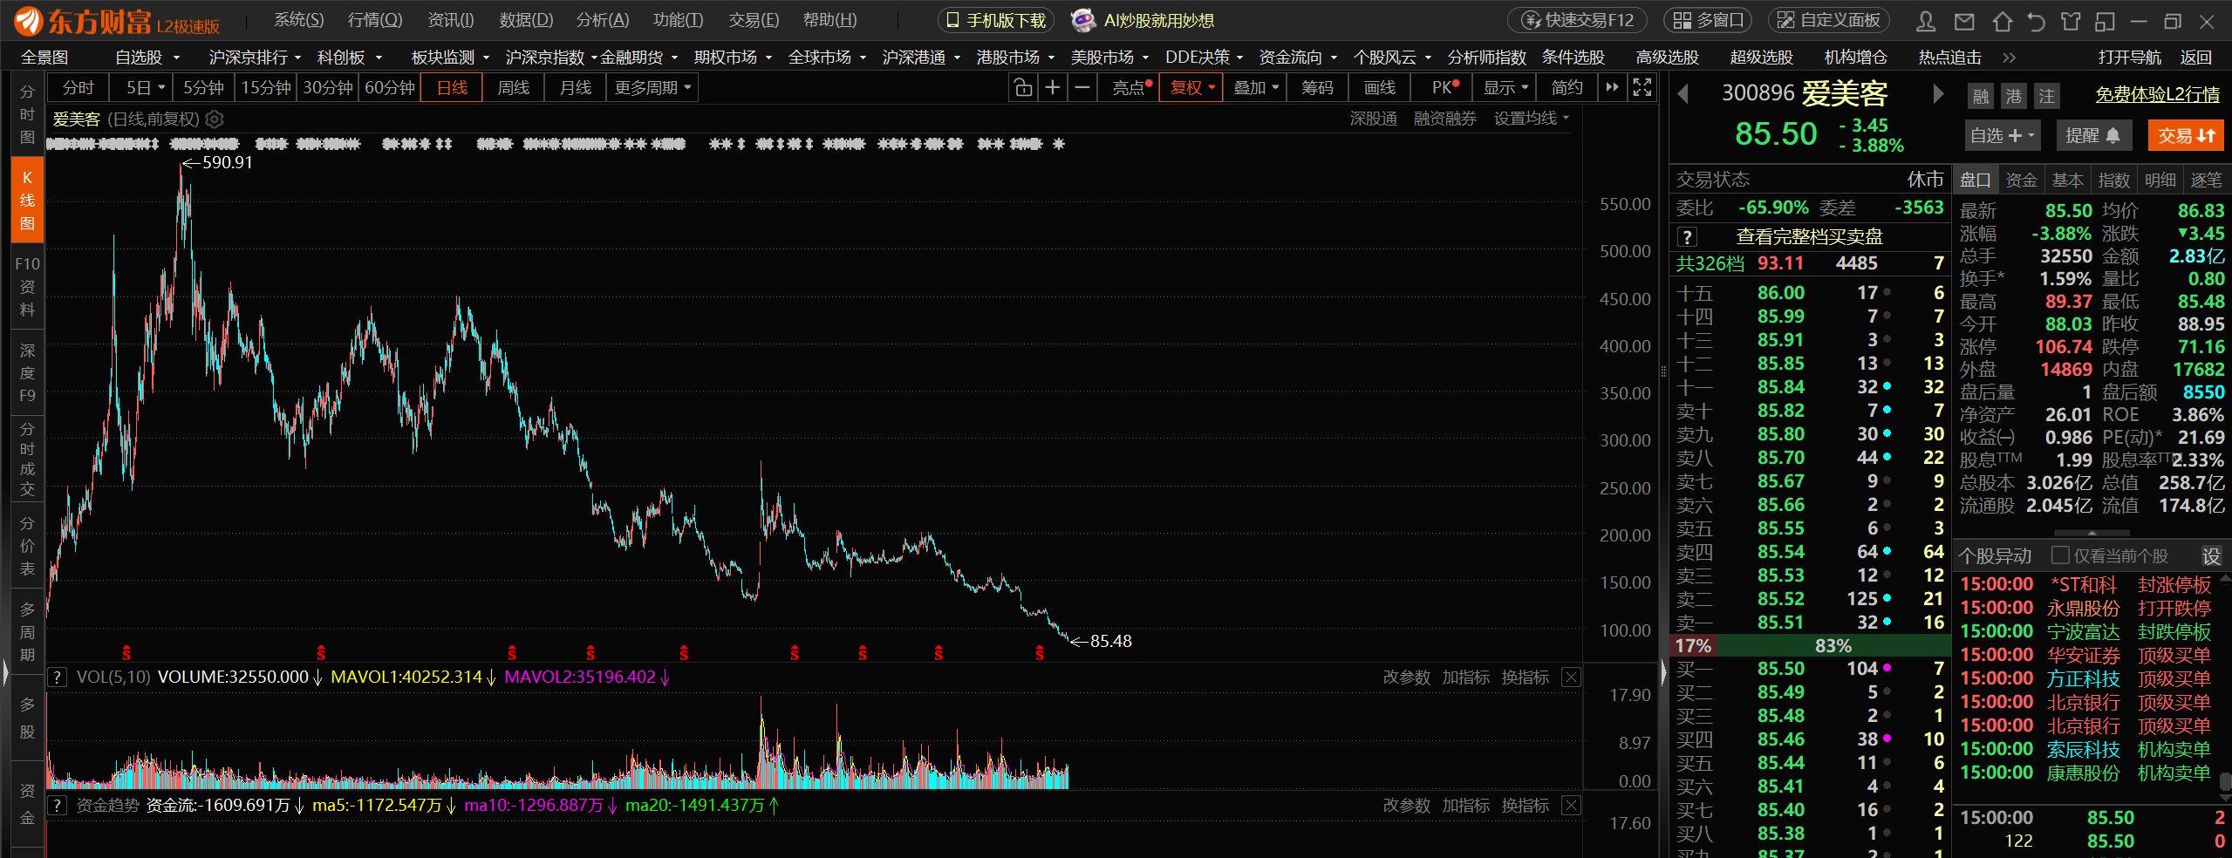
Task: Click 快速交易F12 button
Action: [1578, 20]
